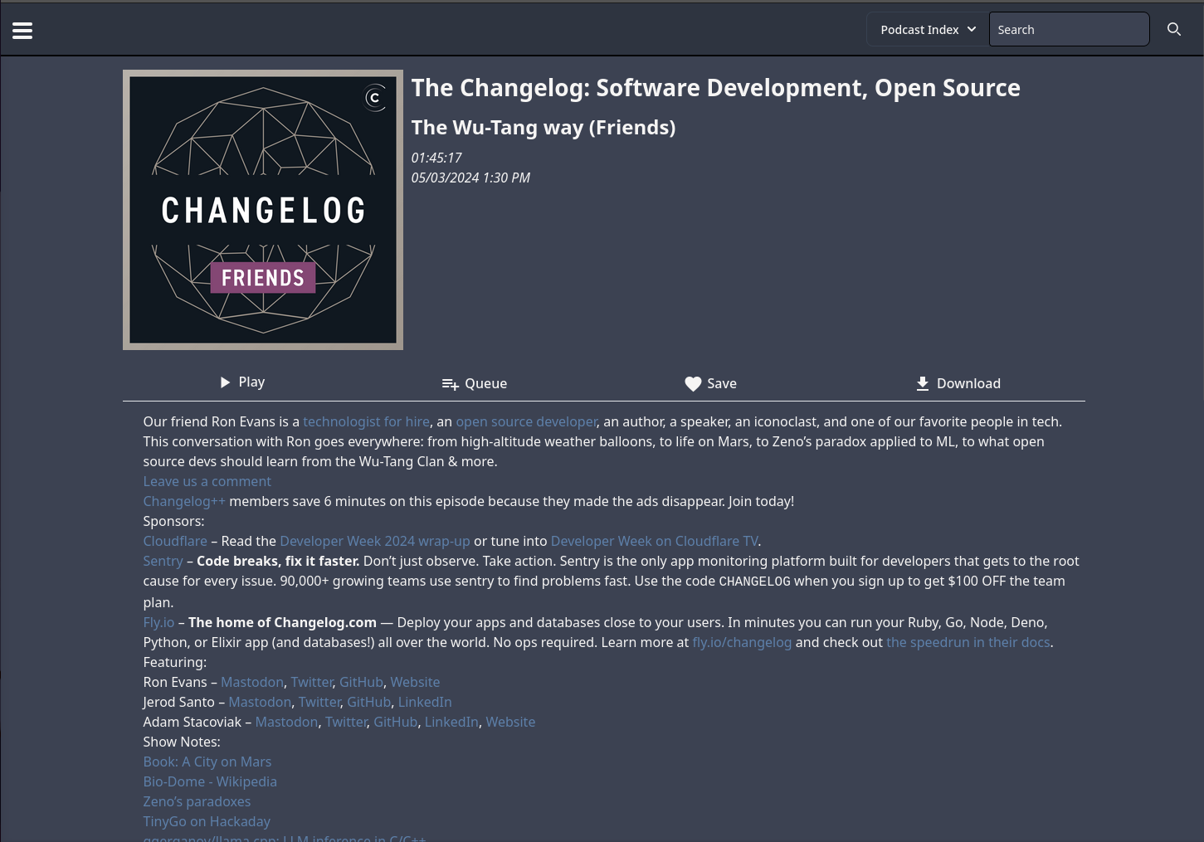Visit the Cloudflare sponsor link
Viewport: 1204px width, 842px height.
coord(175,541)
